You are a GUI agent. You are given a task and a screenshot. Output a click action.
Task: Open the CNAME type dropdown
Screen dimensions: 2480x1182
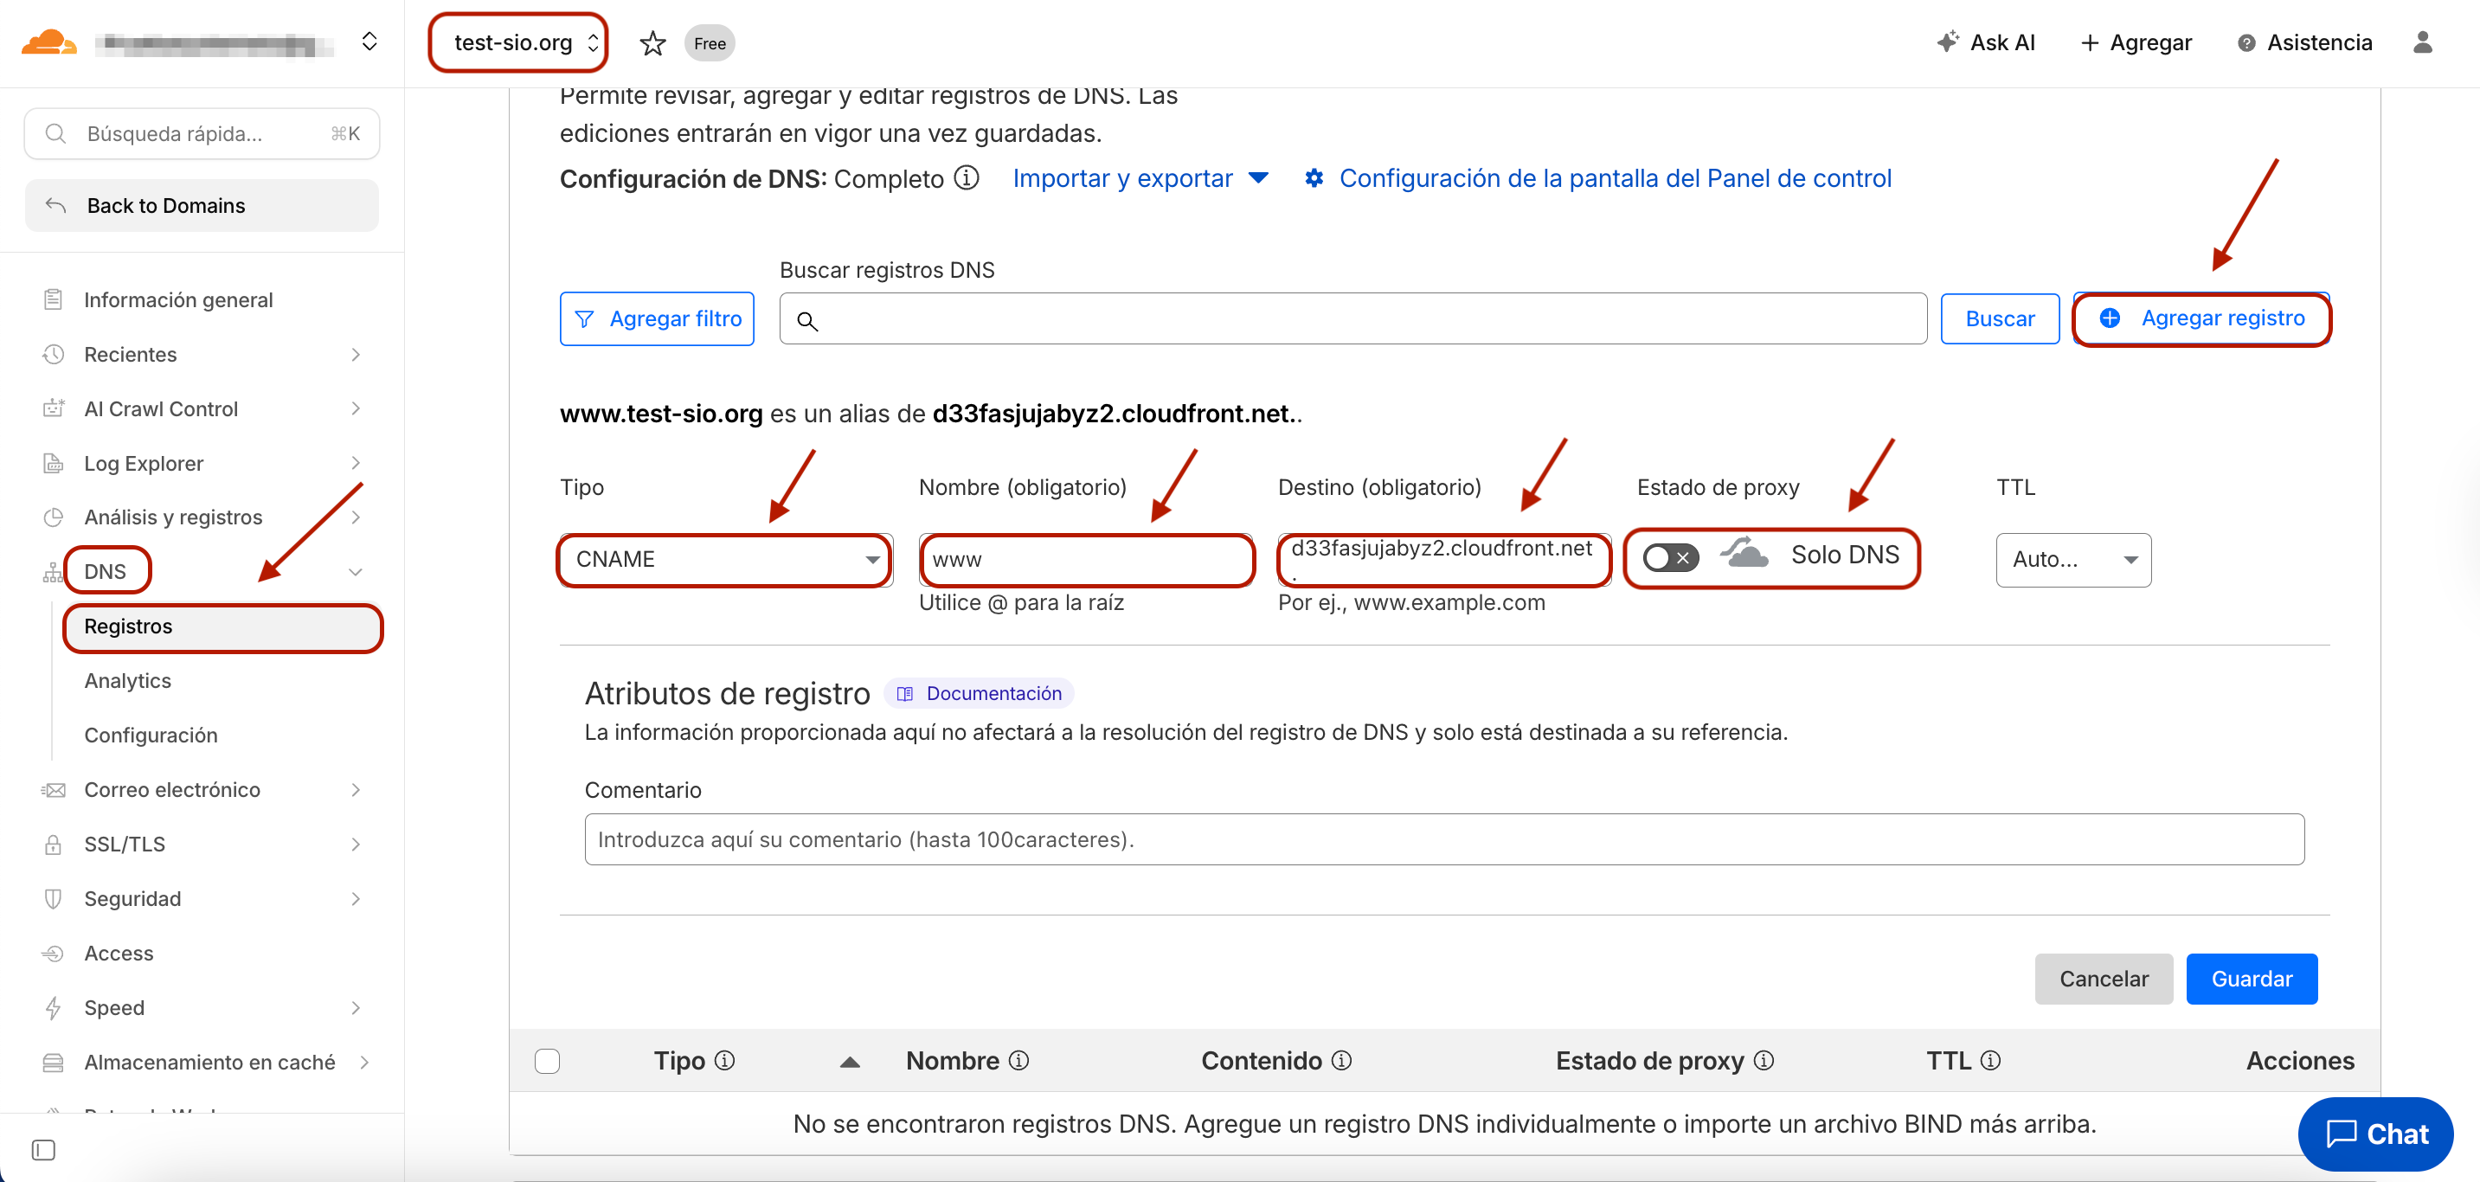[725, 559]
